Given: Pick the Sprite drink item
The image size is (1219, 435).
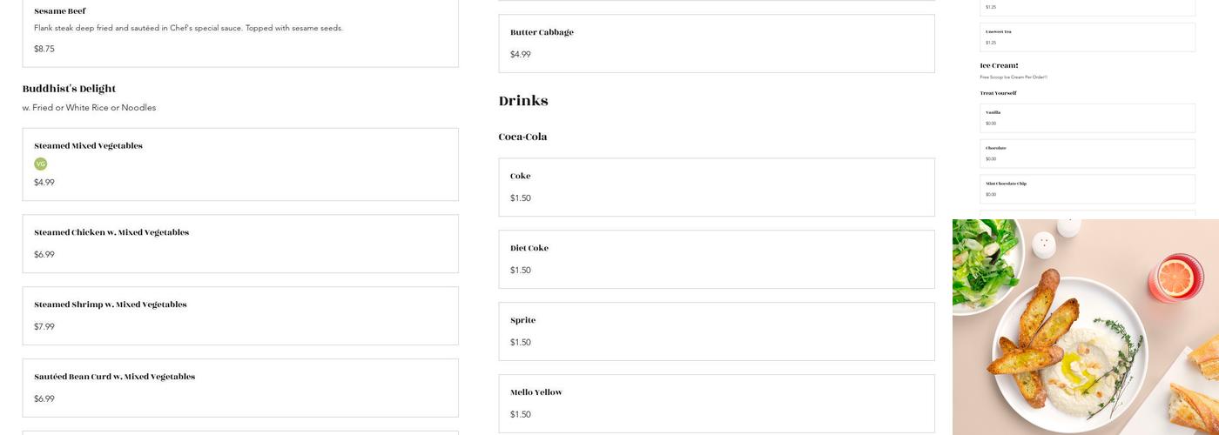Looking at the screenshot, I should [716, 331].
